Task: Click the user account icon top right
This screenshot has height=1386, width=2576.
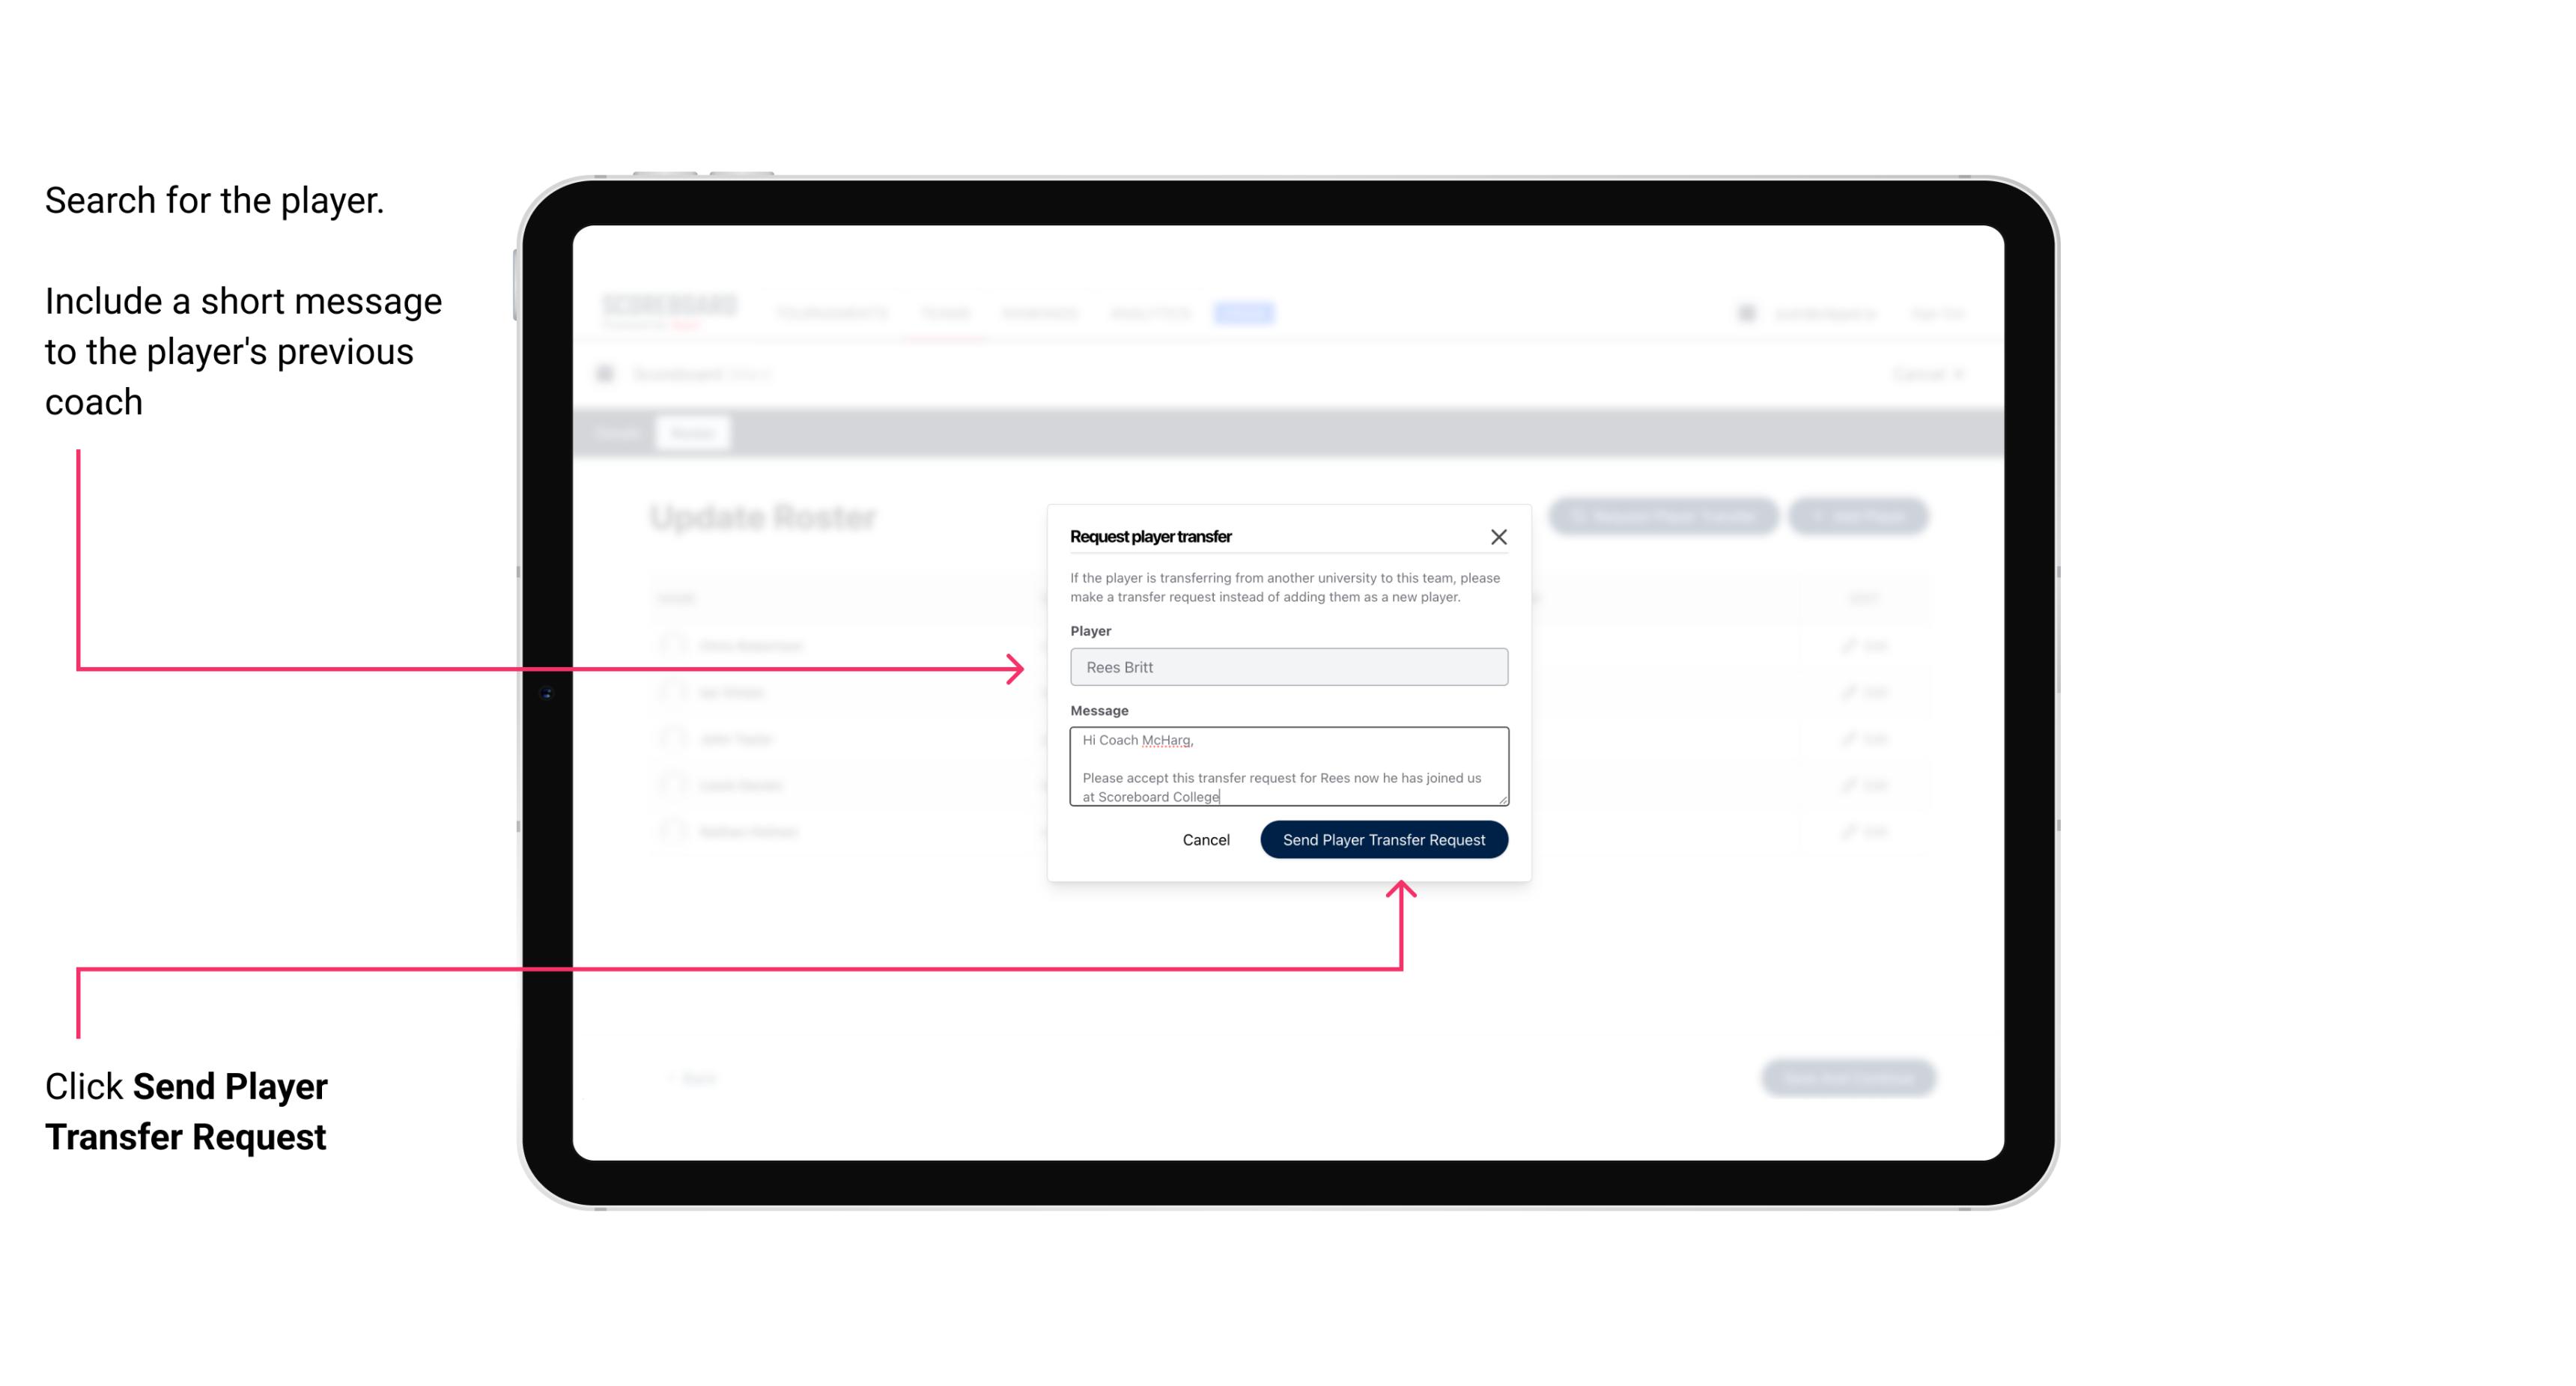Action: point(1746,312)
